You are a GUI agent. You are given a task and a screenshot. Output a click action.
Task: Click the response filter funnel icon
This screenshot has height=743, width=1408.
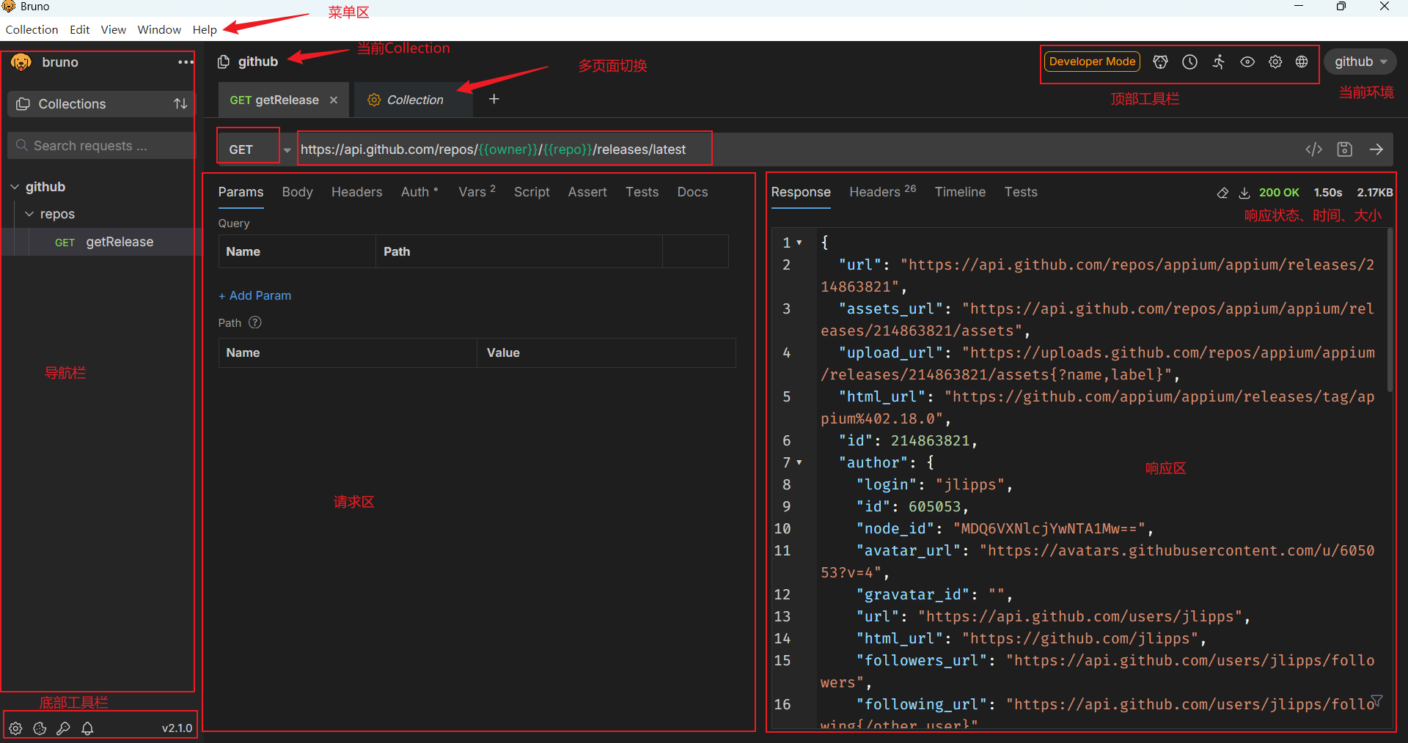click(1376, 701)
